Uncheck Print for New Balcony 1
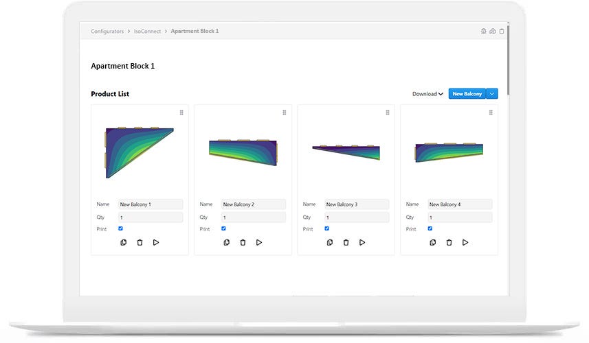 point(120,228)
